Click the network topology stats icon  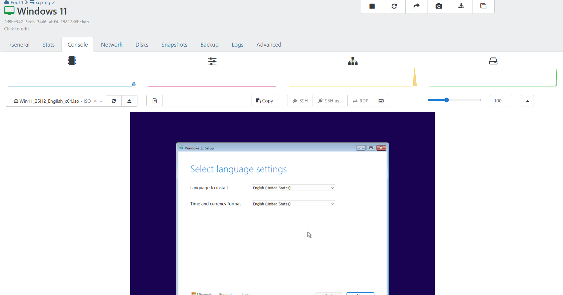click(353, 61)
